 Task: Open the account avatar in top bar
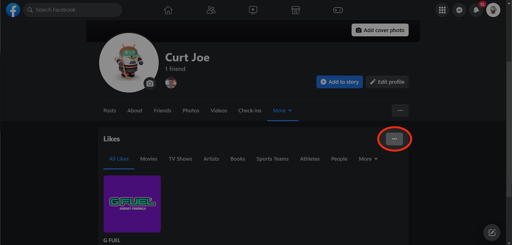click(x=493, y=10)
